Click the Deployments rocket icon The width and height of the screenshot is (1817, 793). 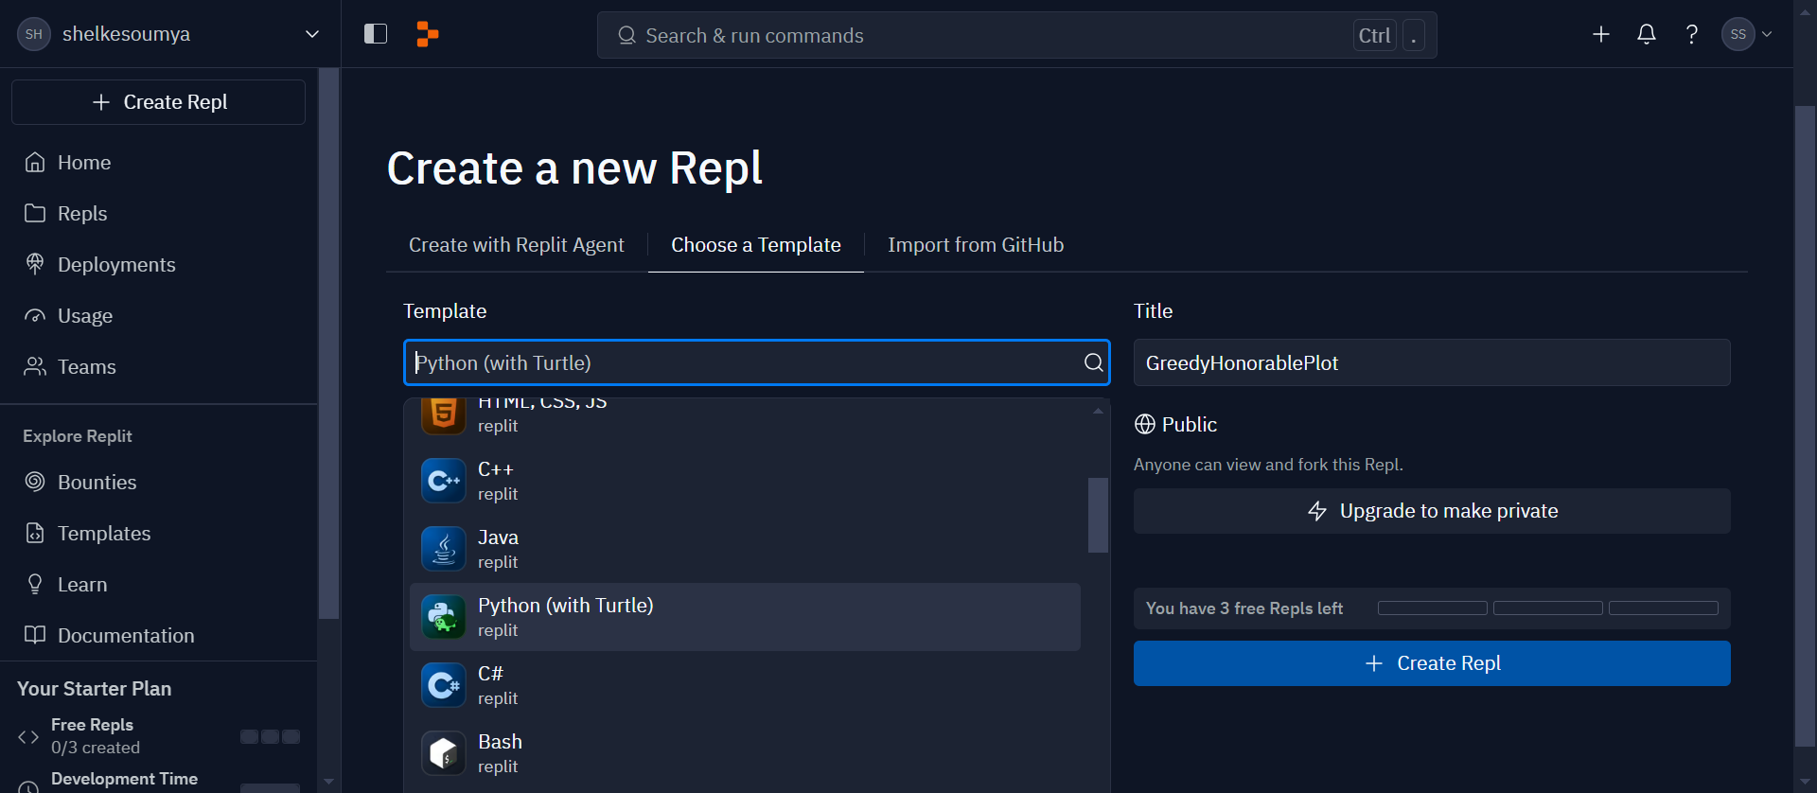[35, 264]
